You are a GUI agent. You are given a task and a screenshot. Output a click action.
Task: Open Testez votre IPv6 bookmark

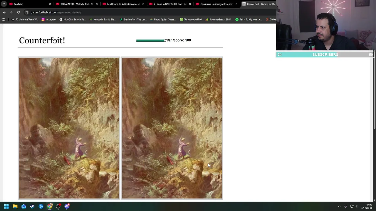coord(191,20)
